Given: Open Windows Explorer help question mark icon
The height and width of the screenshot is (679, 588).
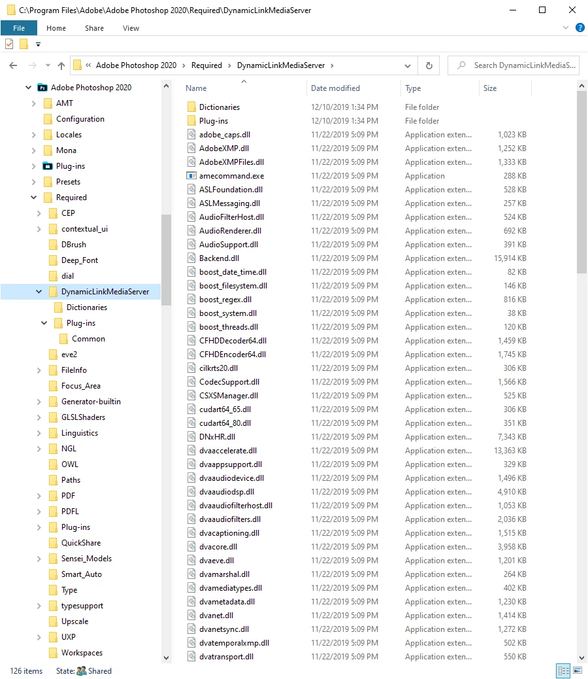Looking at the screenshot, I should [x=580, y=27].
